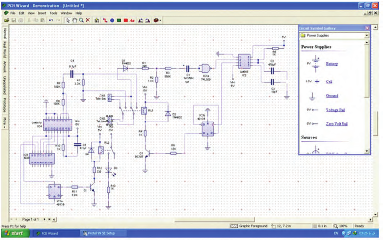Click the first purple triangle icon
Image resolution: width=385 pixels, height=243 pixels.
point(141,20)
